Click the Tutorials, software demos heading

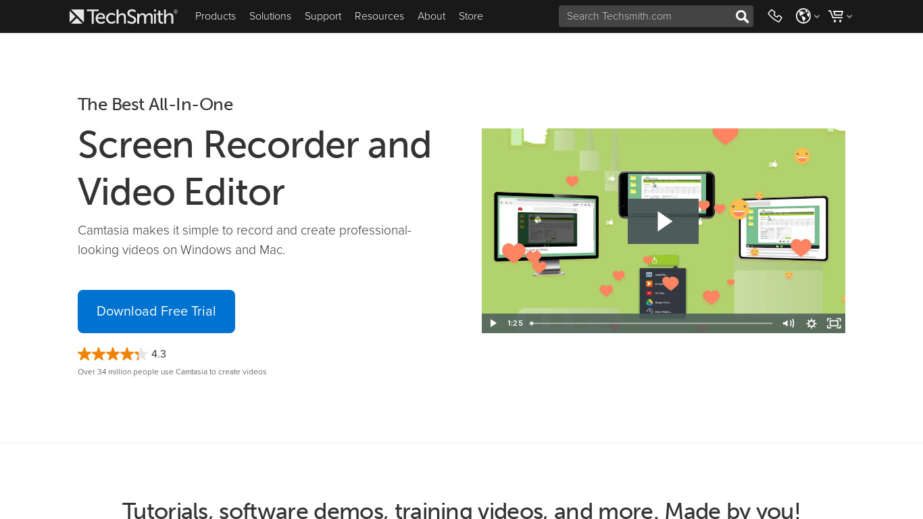pyautogui.click(x=461, y=510)
